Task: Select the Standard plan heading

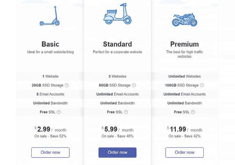Action: pyautogui.click(x=117, y=44)
